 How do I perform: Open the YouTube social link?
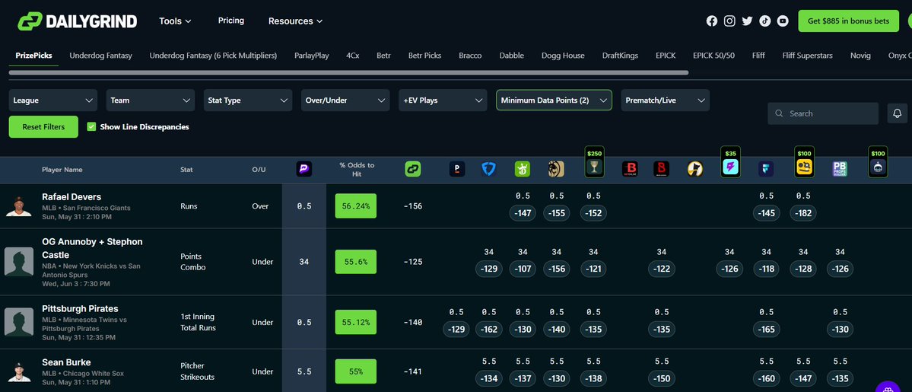click(783, 21)
